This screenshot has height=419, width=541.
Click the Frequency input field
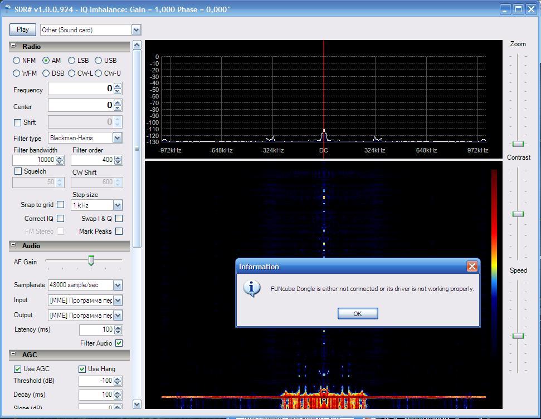81,88
